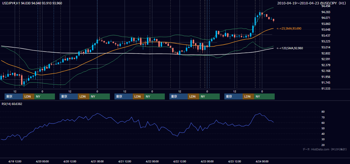Click the 91.533 price axis label

(x=326, y=89)
